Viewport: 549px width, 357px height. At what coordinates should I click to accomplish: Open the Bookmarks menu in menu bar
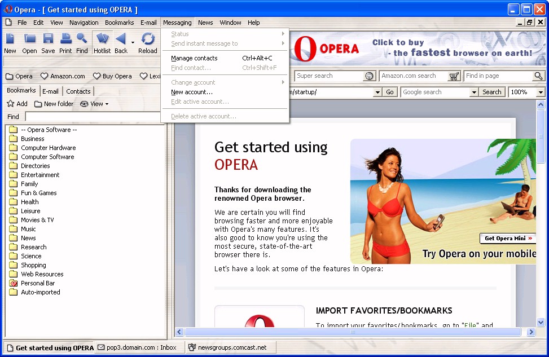point(120,23)
